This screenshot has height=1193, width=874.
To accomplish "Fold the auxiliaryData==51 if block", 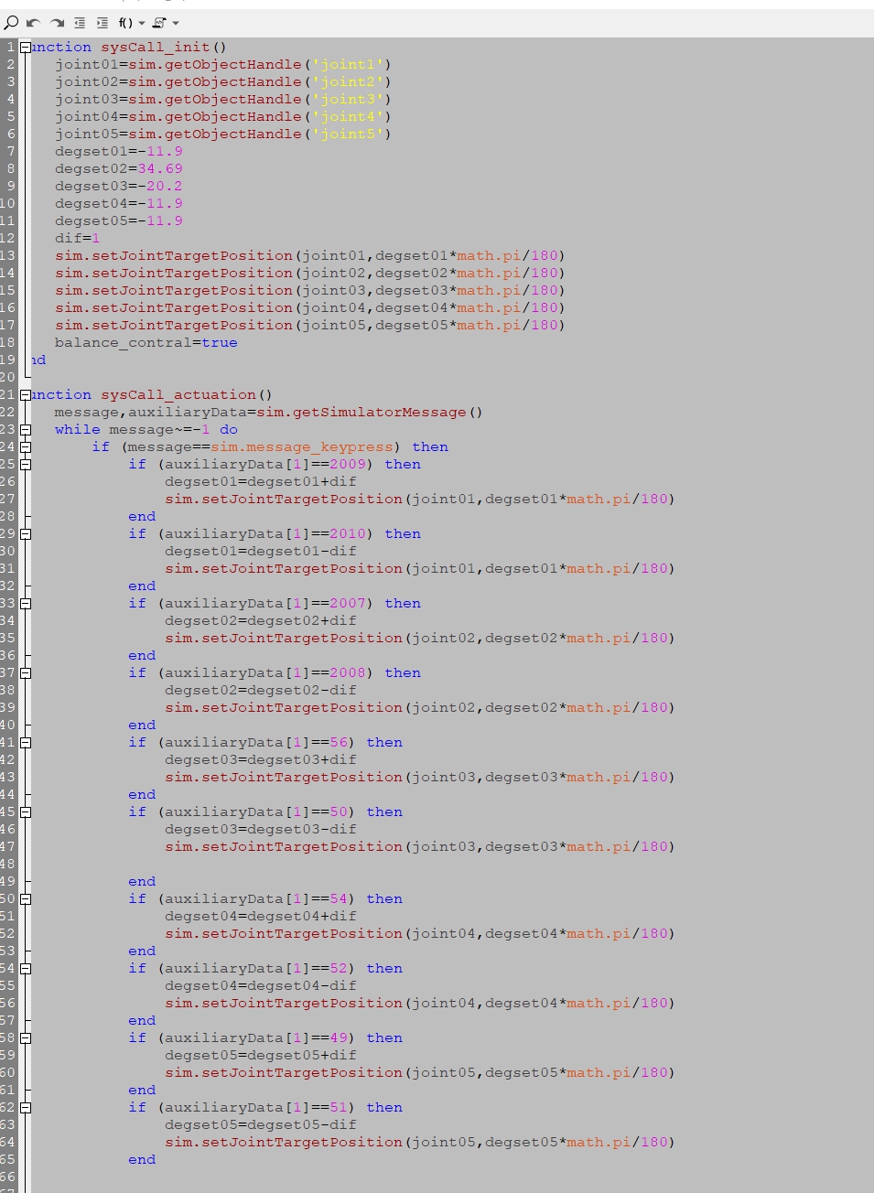I will [26, 1108].
